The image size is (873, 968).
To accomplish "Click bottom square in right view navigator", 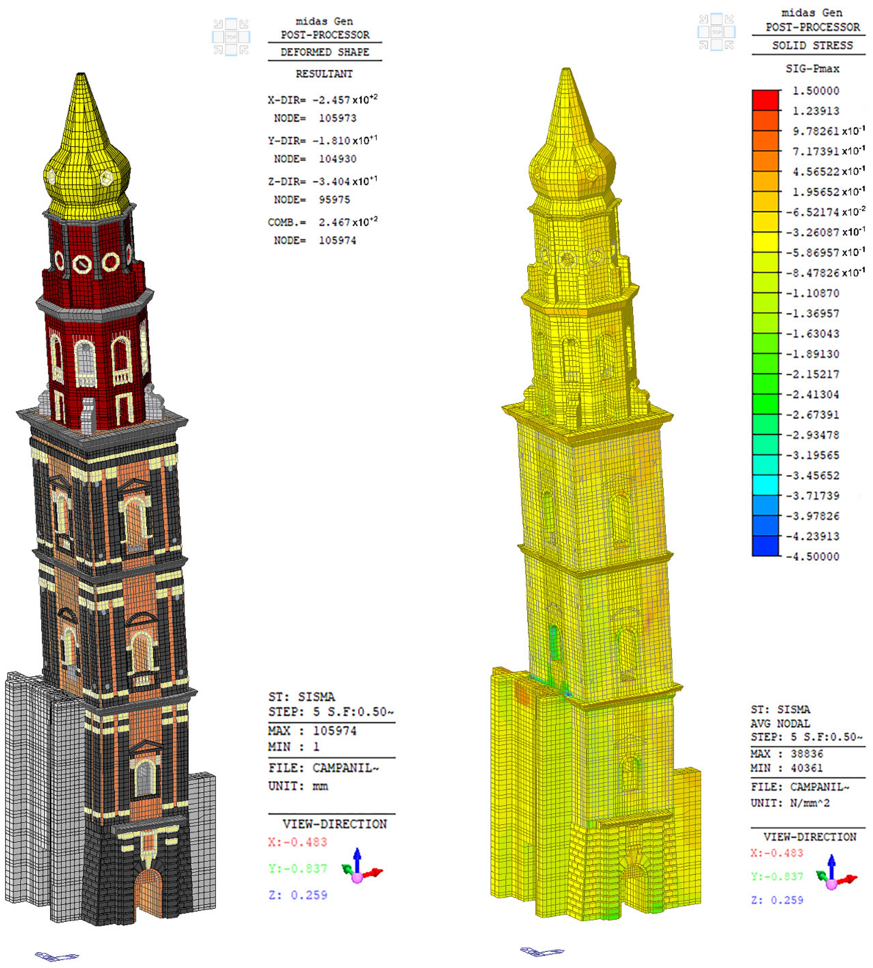I will coord(716,45).
